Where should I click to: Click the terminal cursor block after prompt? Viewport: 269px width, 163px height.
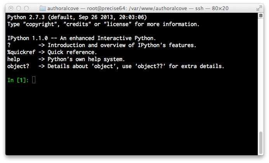[x=34, y=80]
